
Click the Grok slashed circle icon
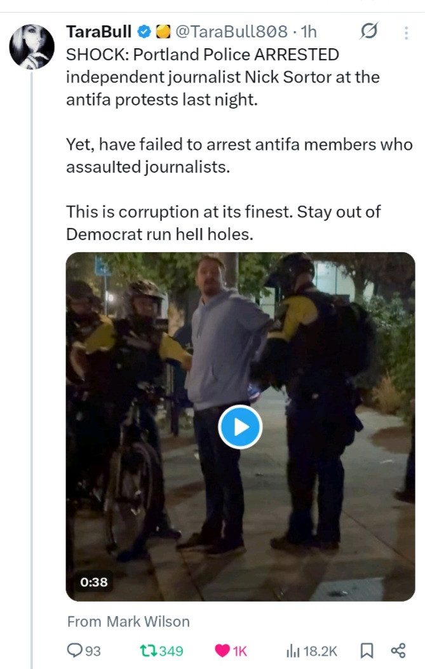(x=369, y=31)
